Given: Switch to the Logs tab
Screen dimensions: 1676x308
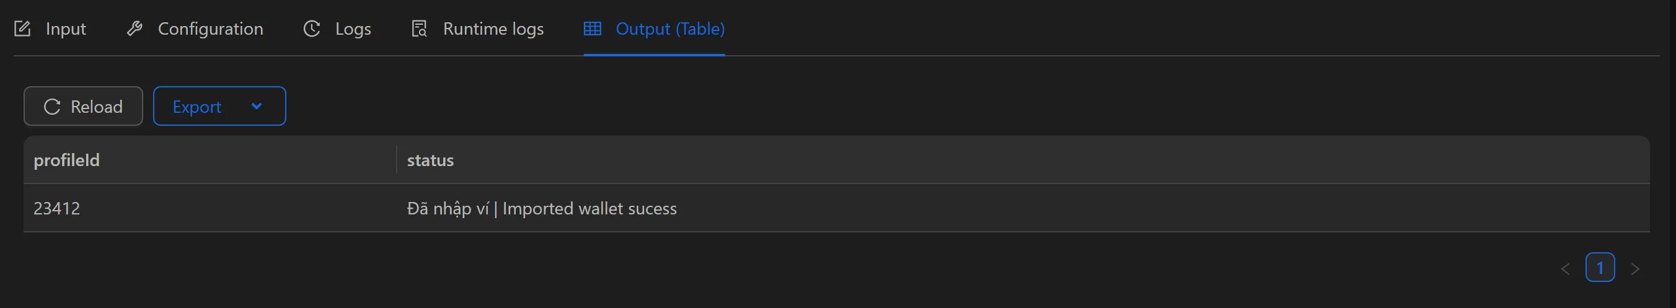Looking at the screenshot, I should point(353,29).
